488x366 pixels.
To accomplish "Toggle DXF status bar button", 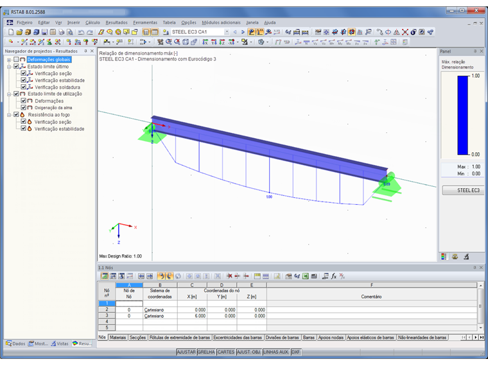I will click(295, 352).
